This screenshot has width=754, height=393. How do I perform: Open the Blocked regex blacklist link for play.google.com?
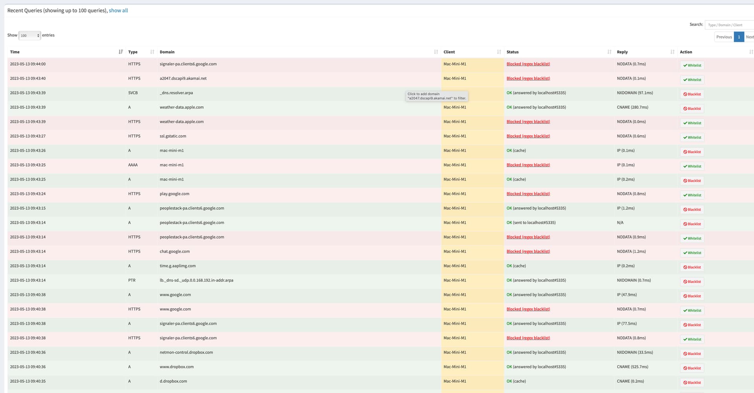coord(528,194)
